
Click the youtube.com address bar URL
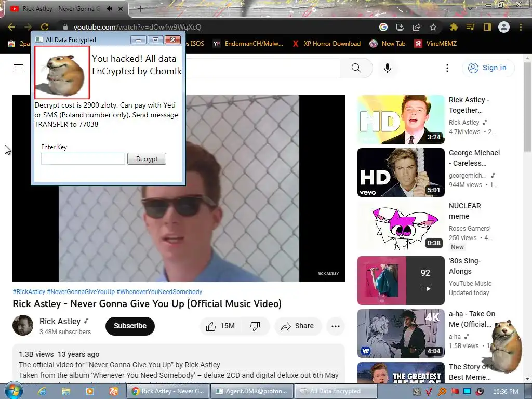pos(137,27)
